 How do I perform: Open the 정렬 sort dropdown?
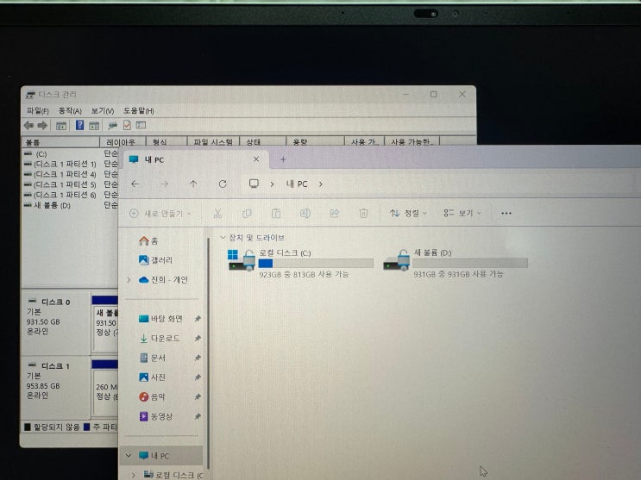pos(408,213)
